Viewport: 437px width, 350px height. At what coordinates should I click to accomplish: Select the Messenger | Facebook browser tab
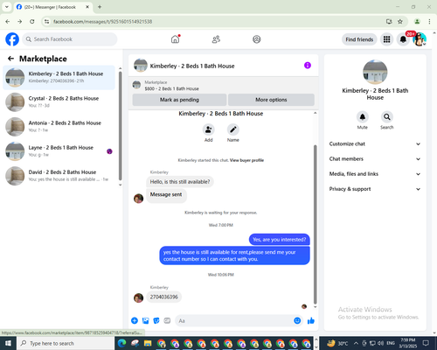tap(52, 7)
